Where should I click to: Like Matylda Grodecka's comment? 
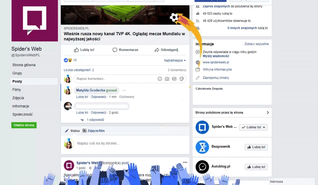pyautogui.click(x=82, y=97)
